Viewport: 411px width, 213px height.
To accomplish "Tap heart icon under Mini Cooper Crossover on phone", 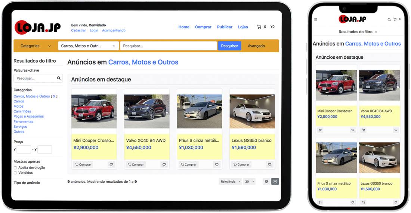I will pos(353,130).
